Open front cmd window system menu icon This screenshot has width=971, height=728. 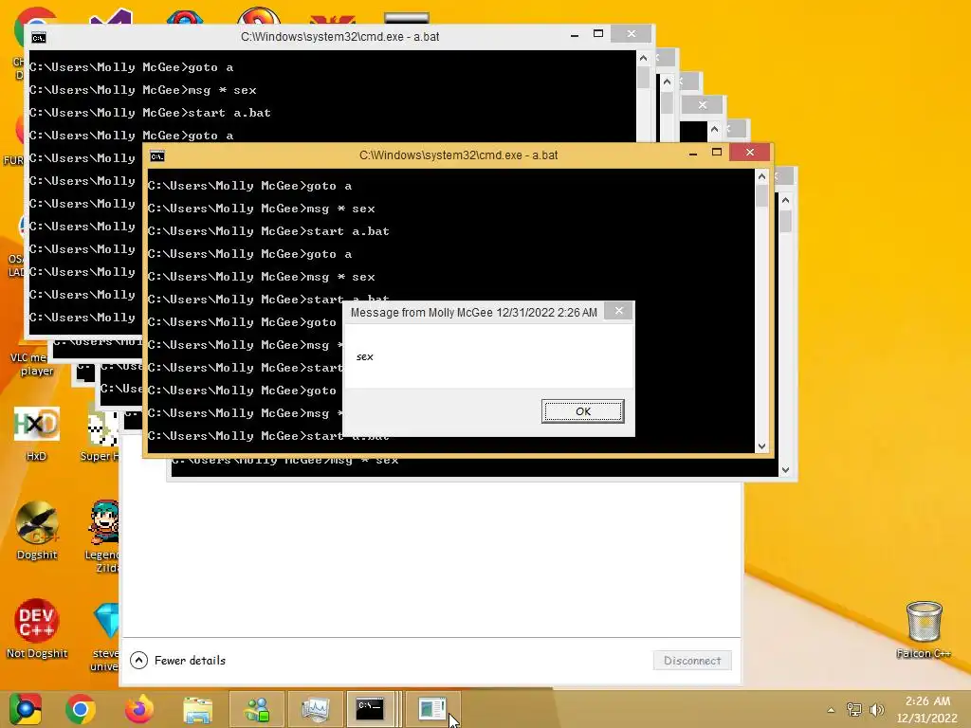157,156
